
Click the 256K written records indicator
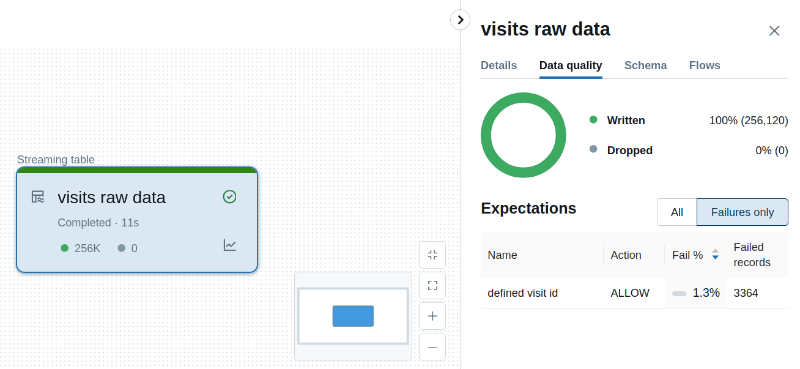pyautogui.click(x=81, y=248)
